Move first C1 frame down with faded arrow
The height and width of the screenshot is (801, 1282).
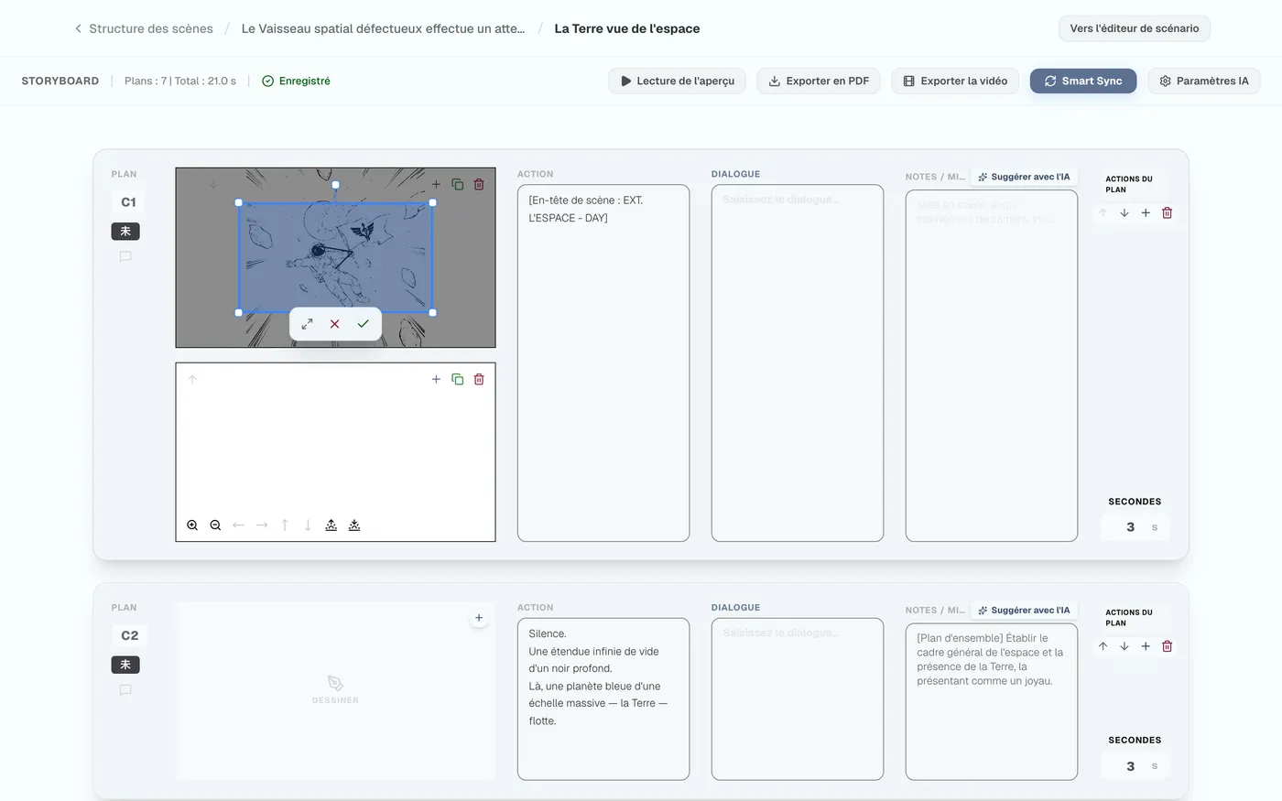pyautogui.click(x=213, y=184)
